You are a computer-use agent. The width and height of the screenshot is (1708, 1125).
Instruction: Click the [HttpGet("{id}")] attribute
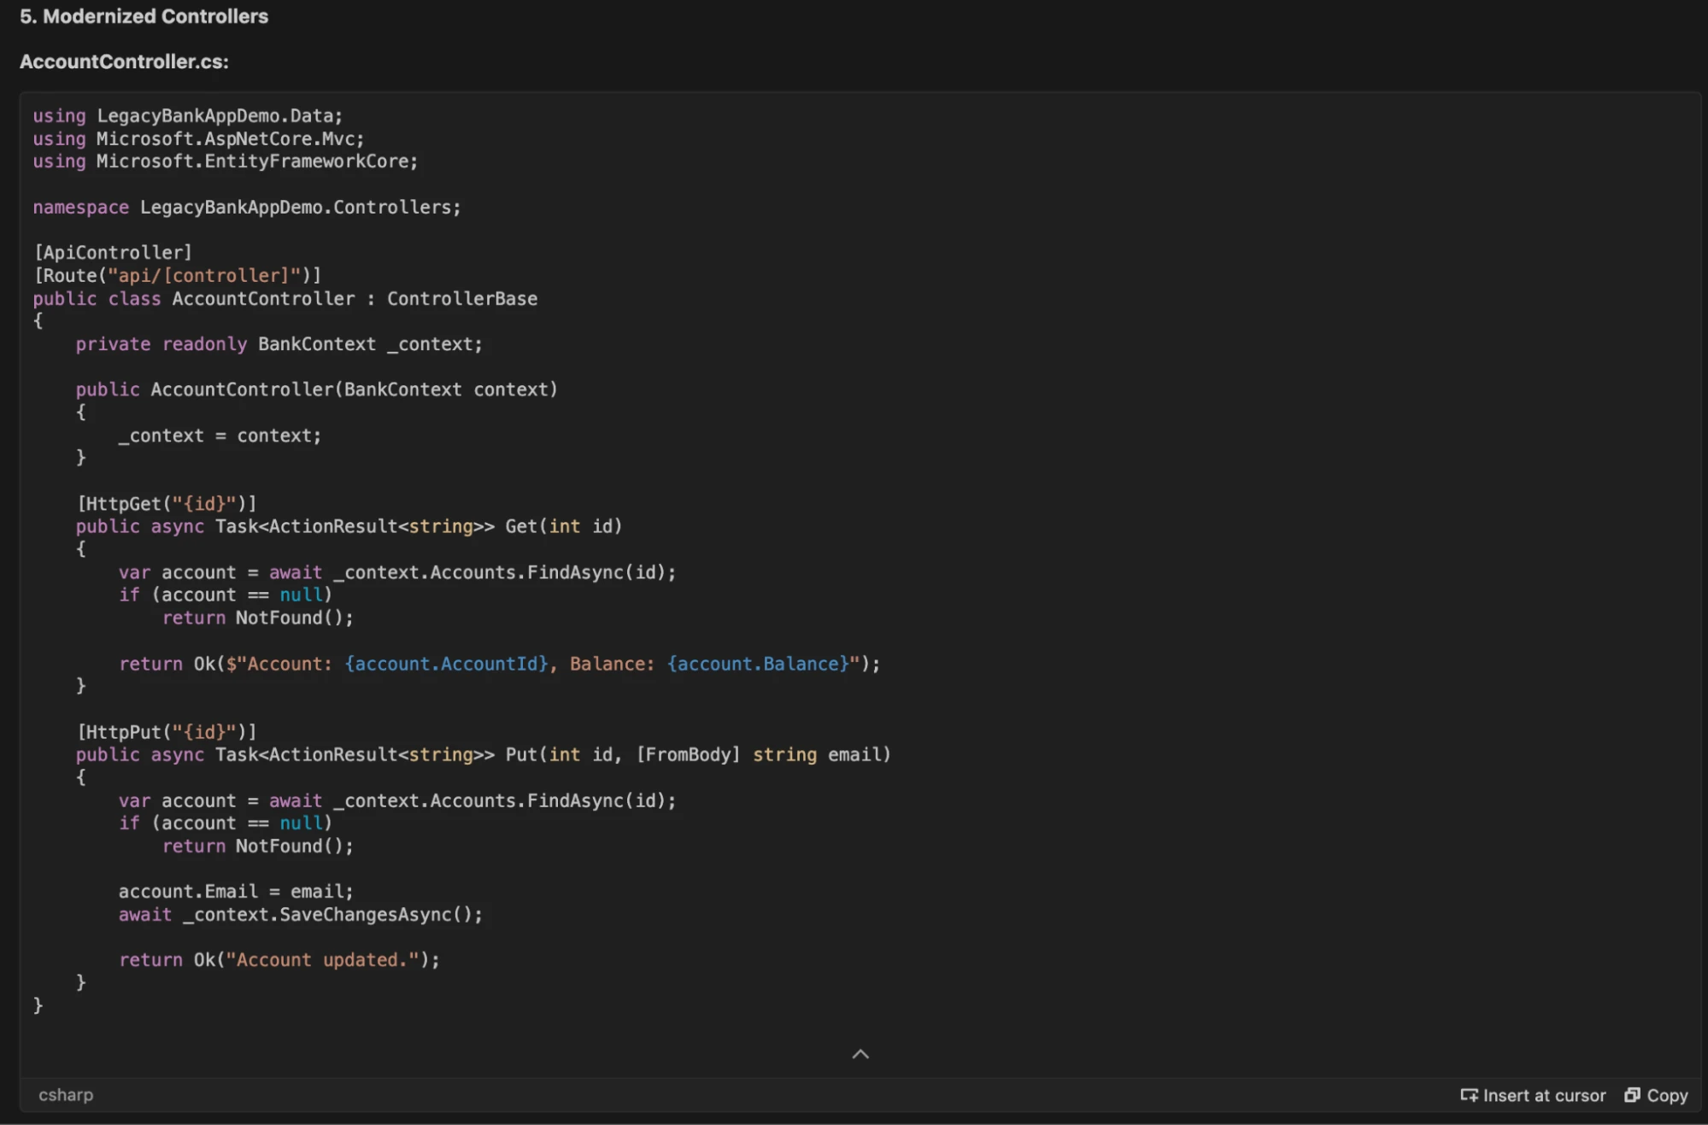[x=167, y=504]
